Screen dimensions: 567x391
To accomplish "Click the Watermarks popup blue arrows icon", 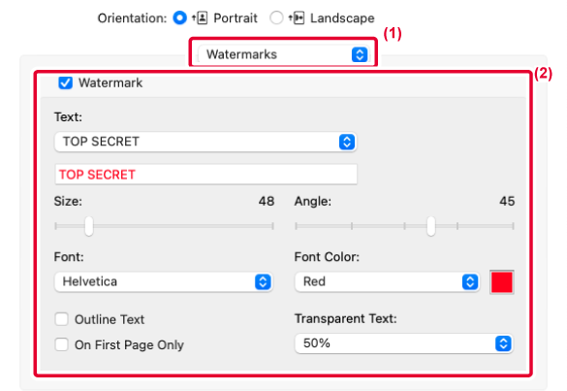I will click(x=360, y=54).
